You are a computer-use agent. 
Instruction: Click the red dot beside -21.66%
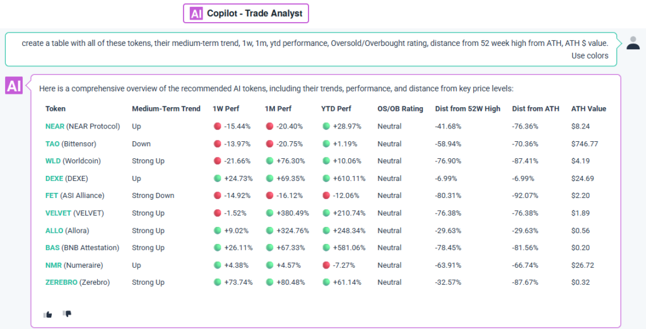218,161
